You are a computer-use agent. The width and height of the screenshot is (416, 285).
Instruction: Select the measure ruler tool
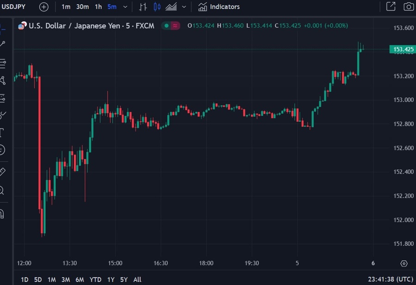2,171
